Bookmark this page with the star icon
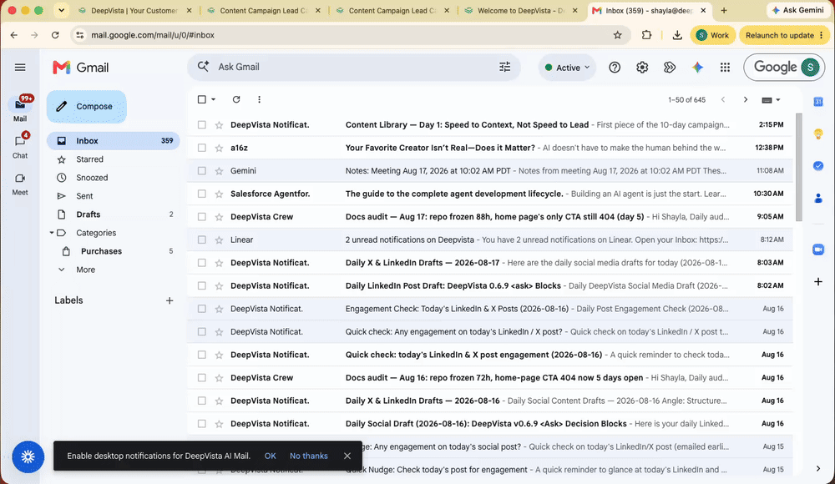The width and height of the screenshot is (835, 484). pos(617,35)
